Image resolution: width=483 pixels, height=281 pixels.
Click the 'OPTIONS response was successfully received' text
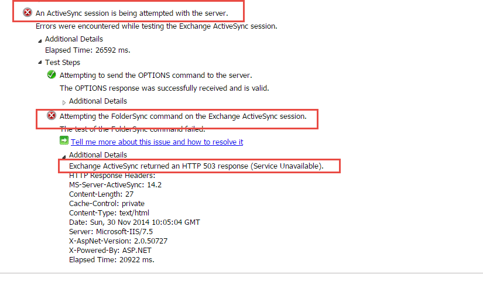164,88
